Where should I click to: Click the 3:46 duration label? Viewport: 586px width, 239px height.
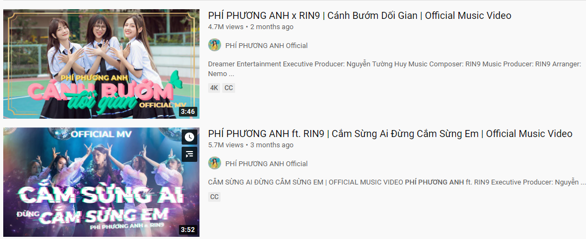(188, 112)
